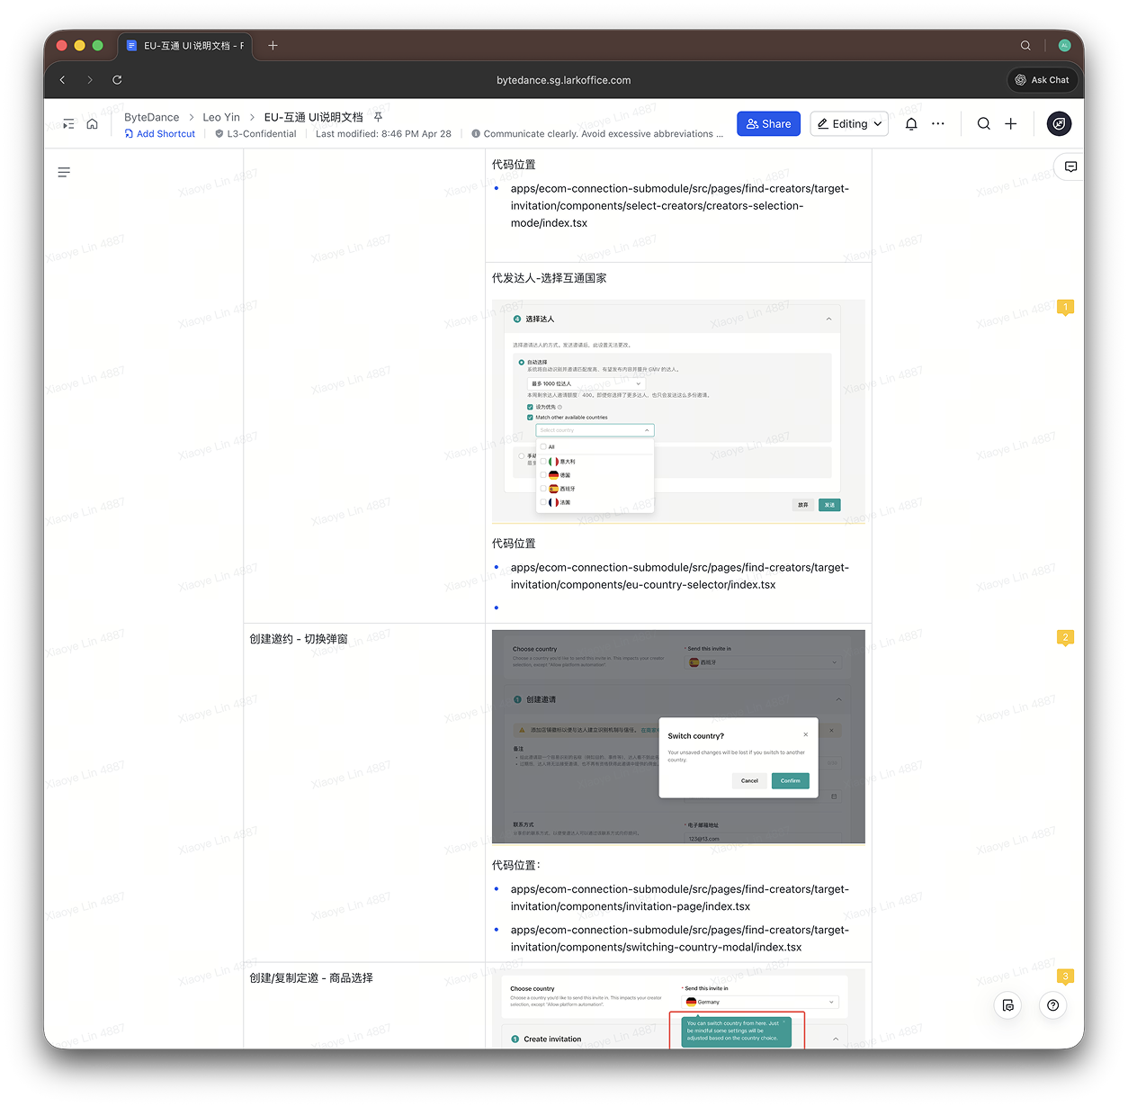
Task: Open the browser's search icon near the account avatar
Action: [1025, 46]
